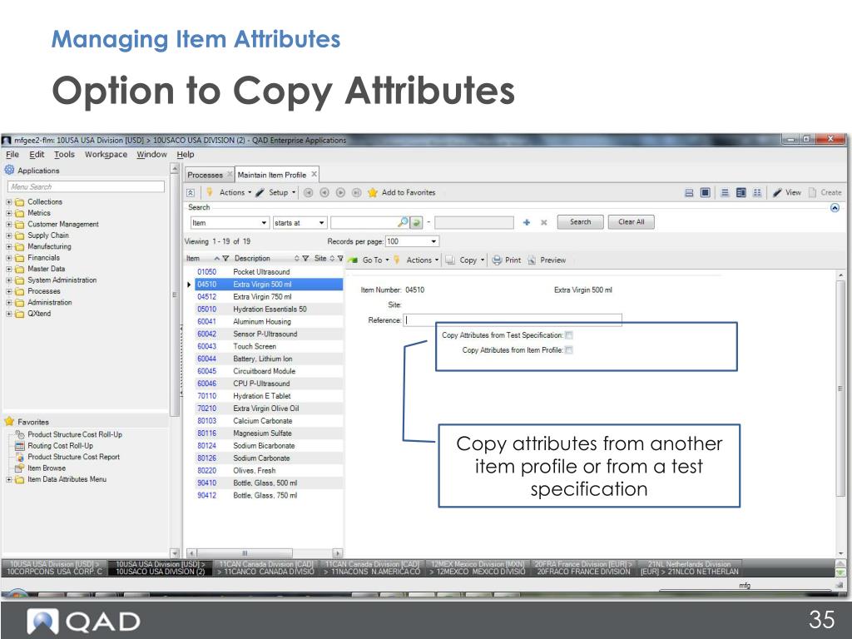The image size is (852, 639).
Task: Go to next record navigation icon
Action: pos(340,192)
